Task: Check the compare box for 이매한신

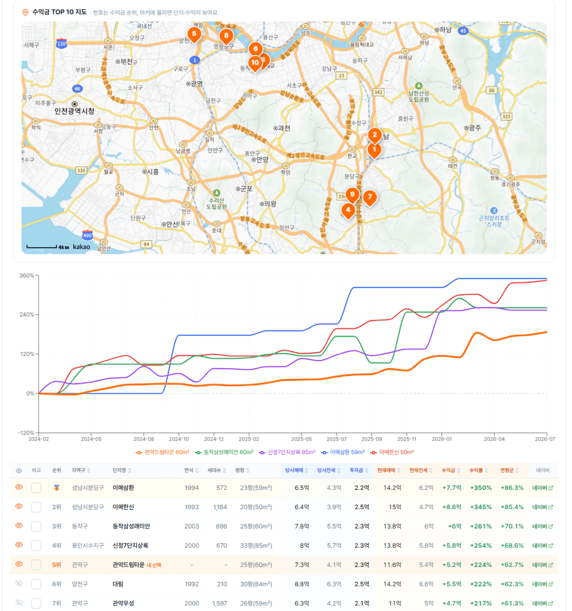Action: 36,507
